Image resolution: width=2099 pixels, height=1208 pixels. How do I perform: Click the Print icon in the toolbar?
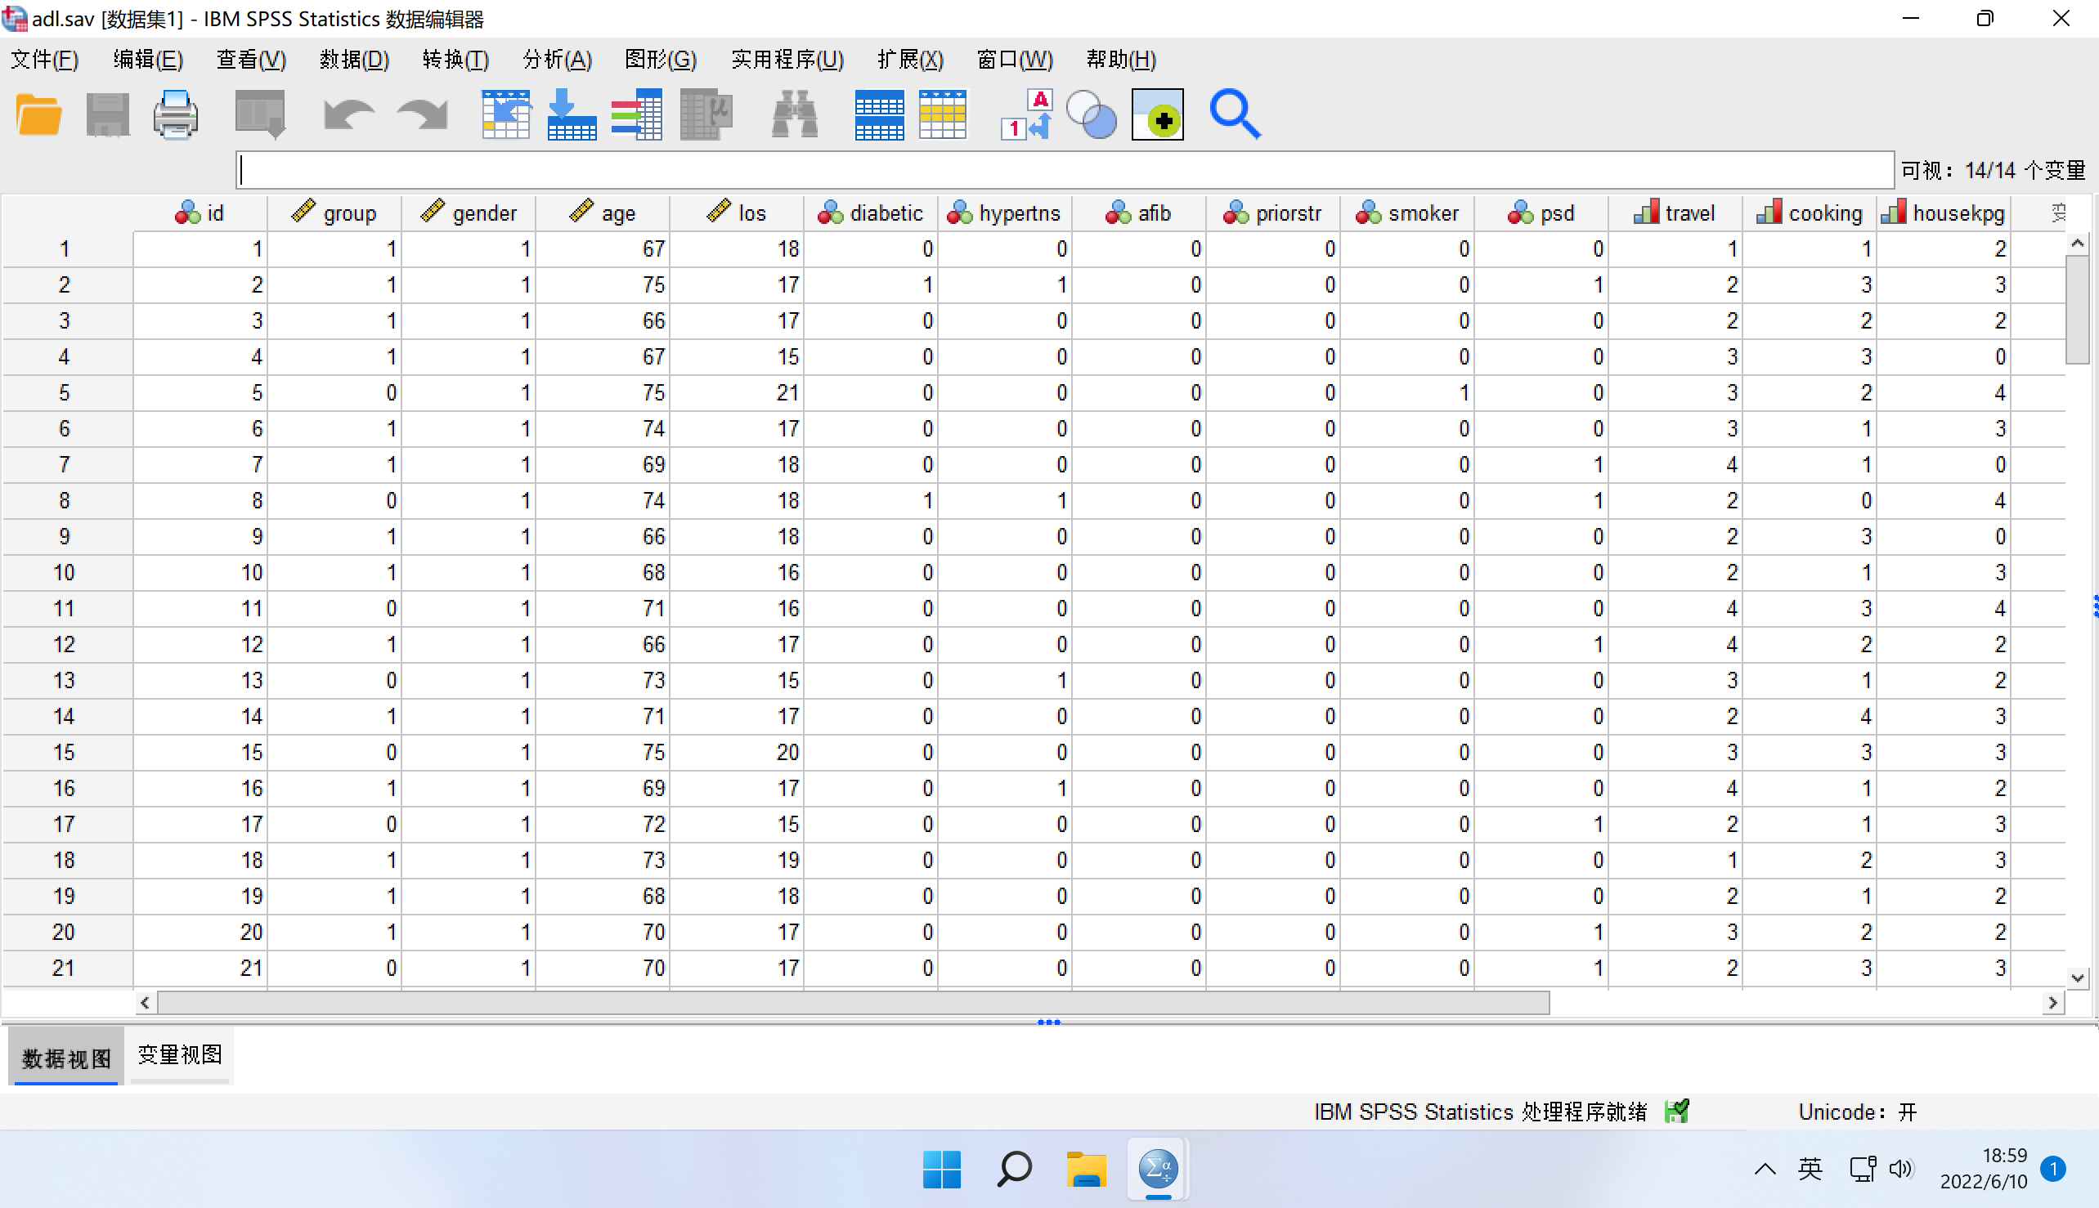pyautogui.click(x=175, y=114)
